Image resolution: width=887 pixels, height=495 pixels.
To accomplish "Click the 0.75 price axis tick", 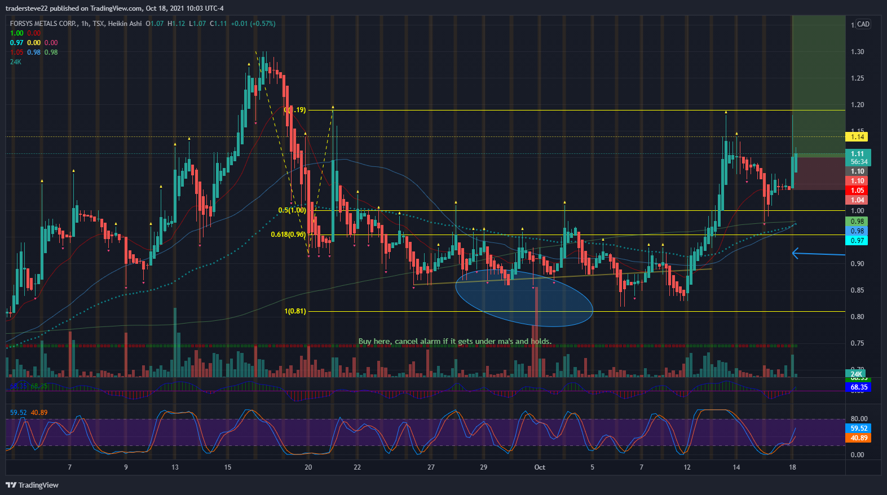I will click(x=857, y=343).
